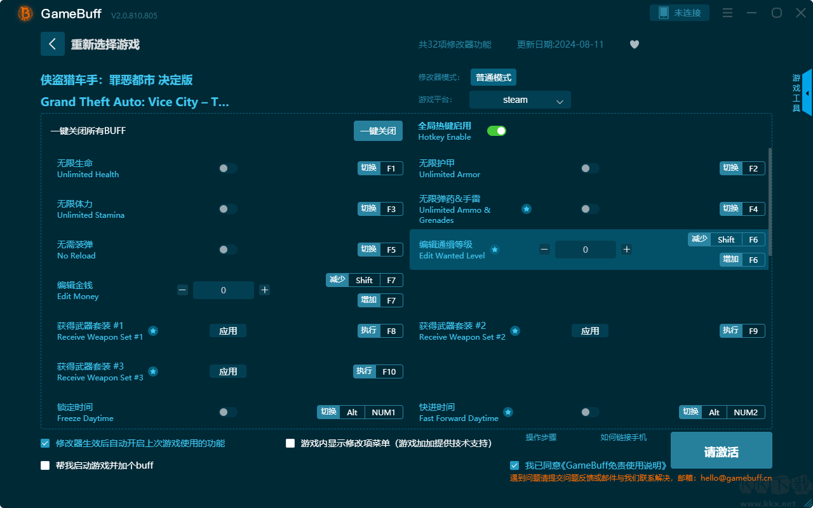Click the 一键关闭 button
Viewport: 813px width, 508px height.
point(378,131)
